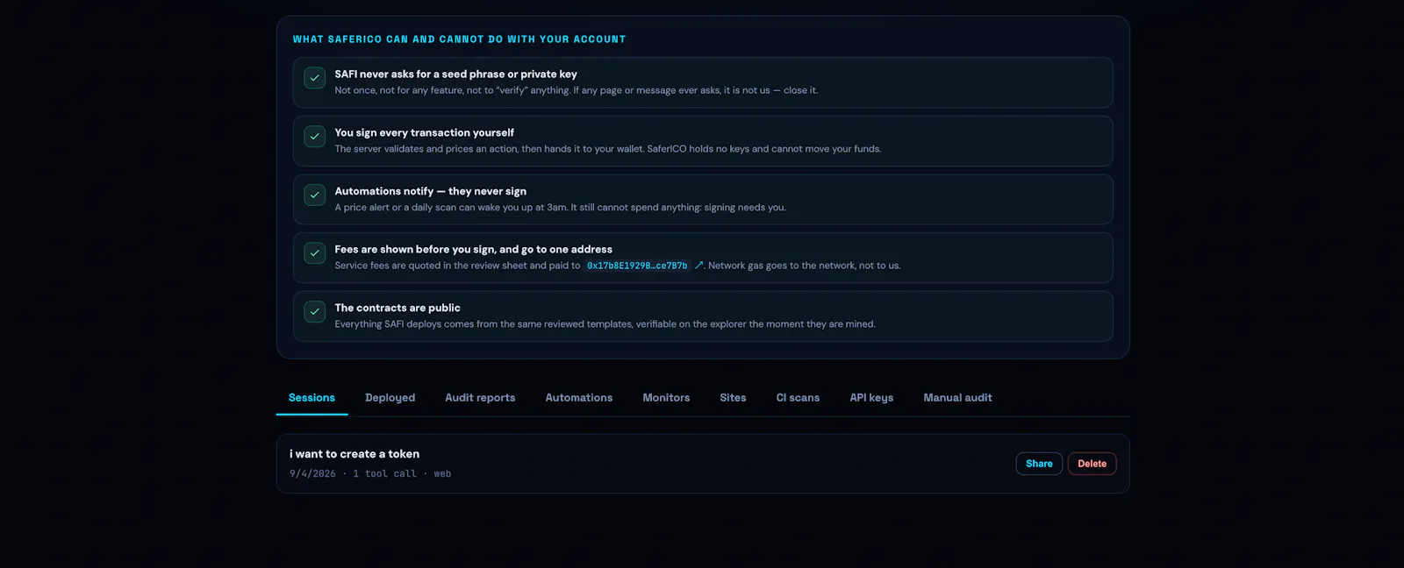Go to the Sites tab
This screenshot has height=568, width=1404.
click(733, 398)
